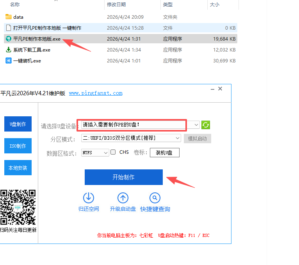Image resolution: width=299 pixels, height=265 pixels.
Task: Scan the QR code image
Action: pos(18,207)
